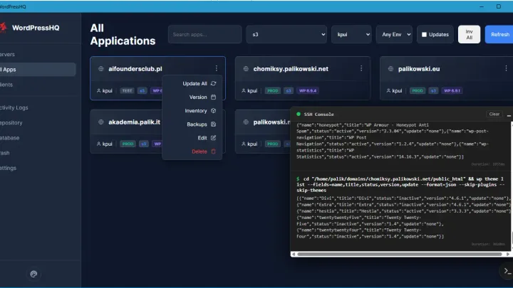Go to Servers in the sidebar
Image resolution: width=513 pixels, height=288 pixels.
click(38, 55)
